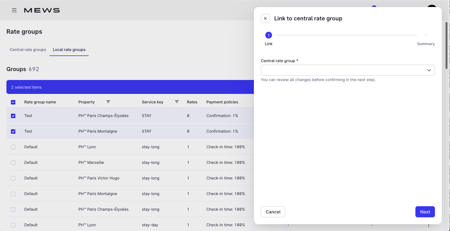This screenshot has width=450, height=231.
Task: Click the Cancel button
Action: (x=273, y=212)
